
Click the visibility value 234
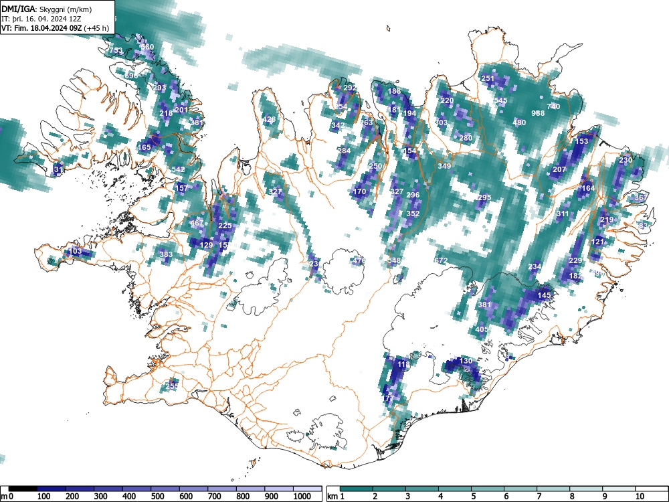[535, 267]
